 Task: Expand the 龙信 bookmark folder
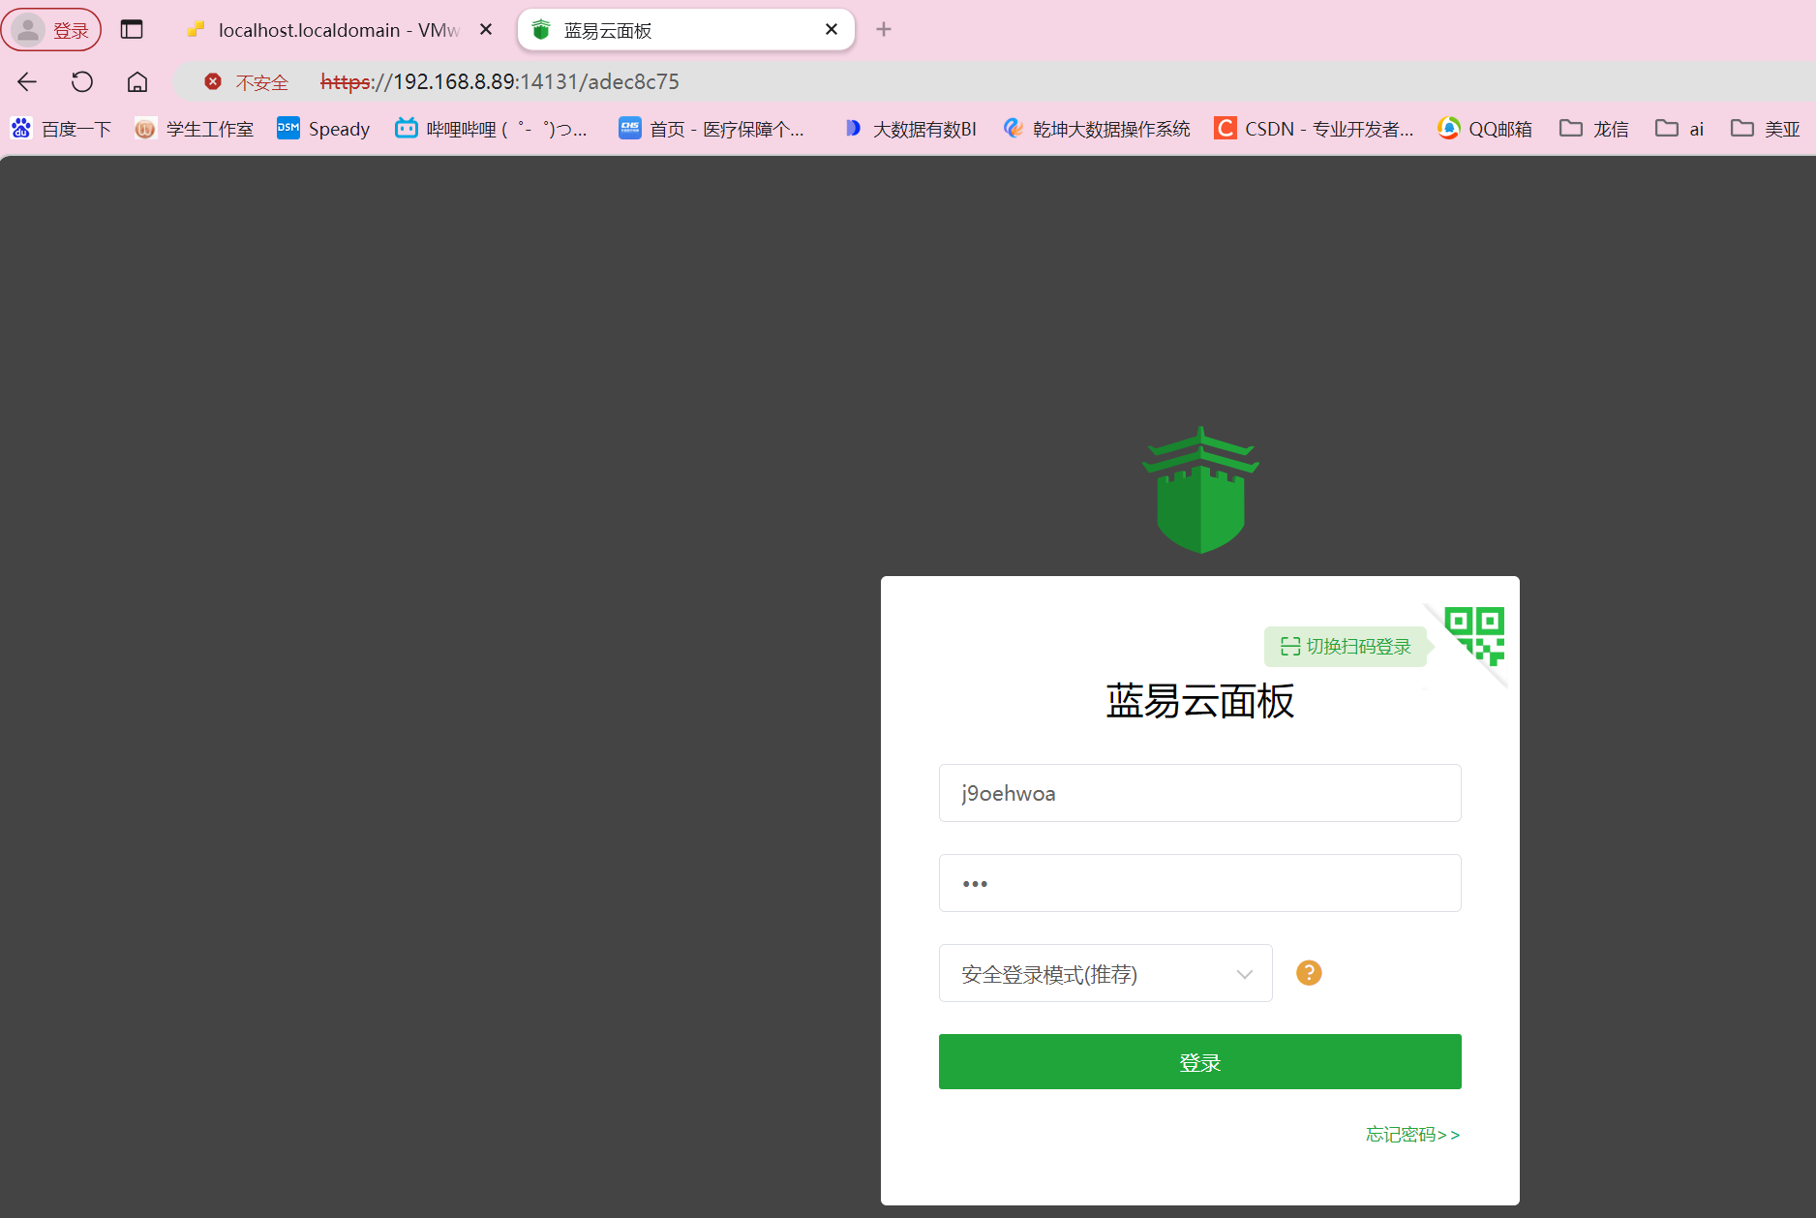[1594, 129]
